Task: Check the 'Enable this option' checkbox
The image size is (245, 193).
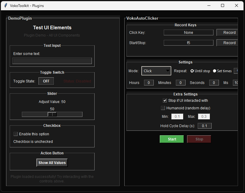Action: point(16,134)
